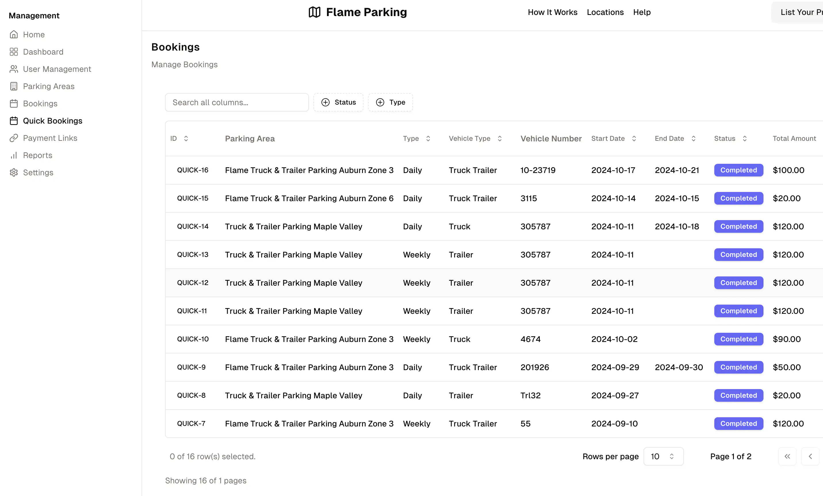
Task: Click the Payment Links chain icon
Action: (14, 138)
